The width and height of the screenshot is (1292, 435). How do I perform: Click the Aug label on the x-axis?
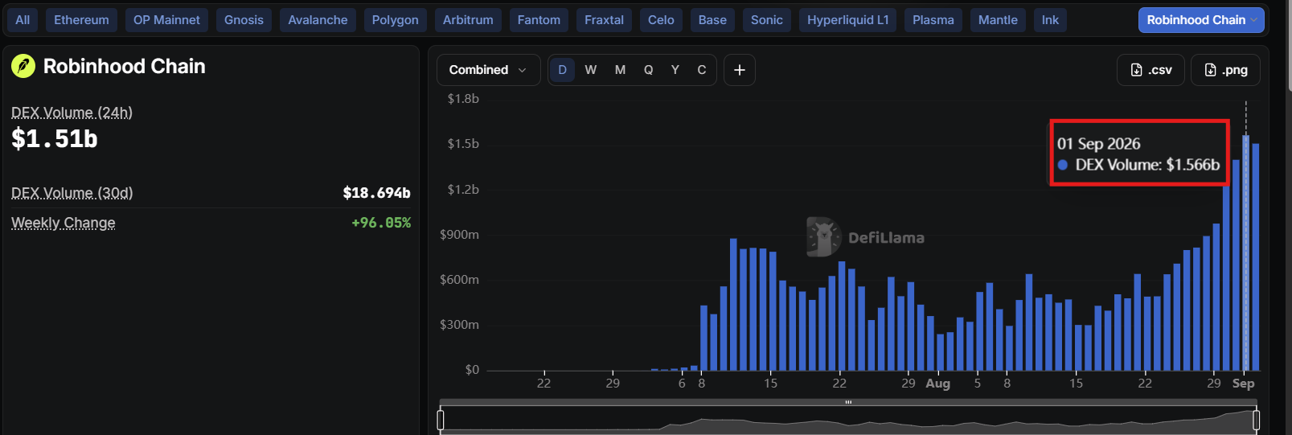[x=937, y=384]
